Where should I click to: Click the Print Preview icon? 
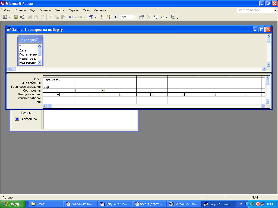pos(36,17)
